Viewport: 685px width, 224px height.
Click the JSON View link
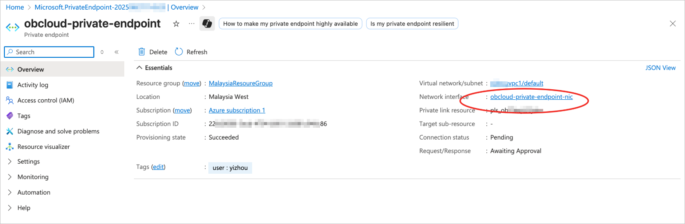[660, 68]
